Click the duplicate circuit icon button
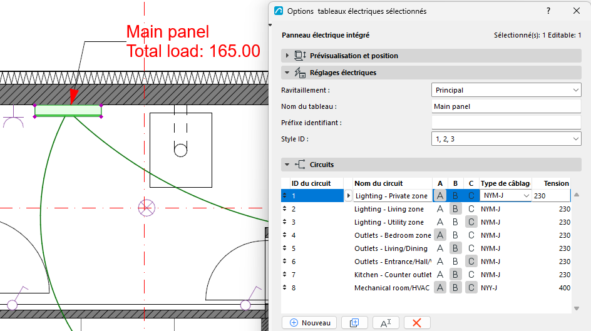Screen dimensions: 591x331 click(354, 323)
